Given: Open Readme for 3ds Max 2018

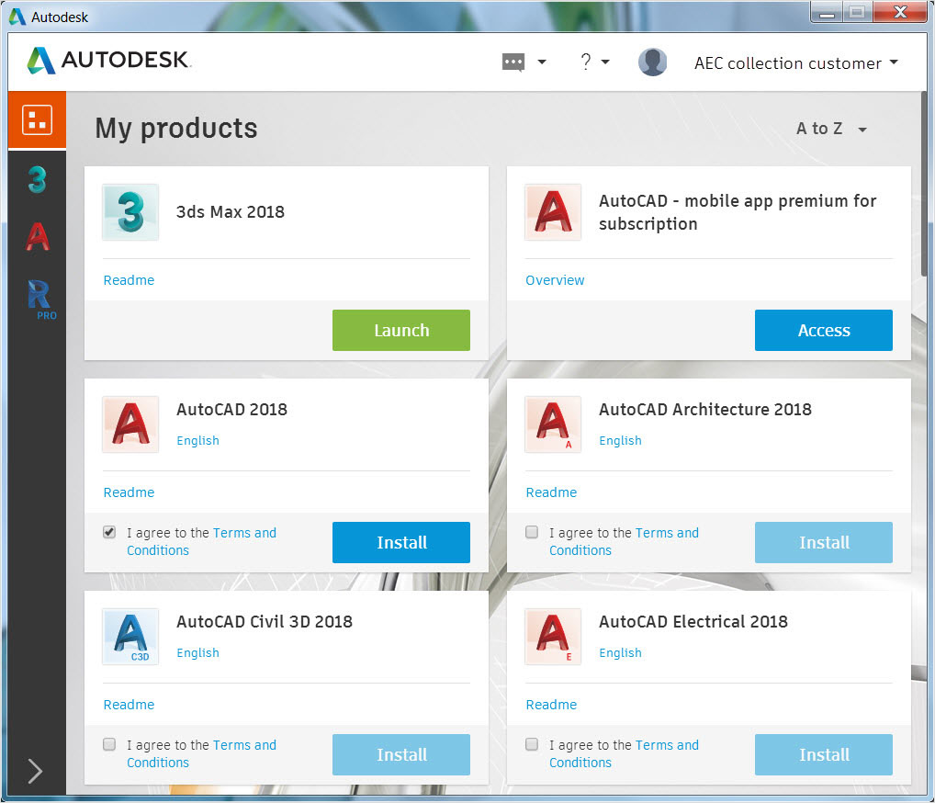Looking at the screenshot, I should click(x=129, y=280).
